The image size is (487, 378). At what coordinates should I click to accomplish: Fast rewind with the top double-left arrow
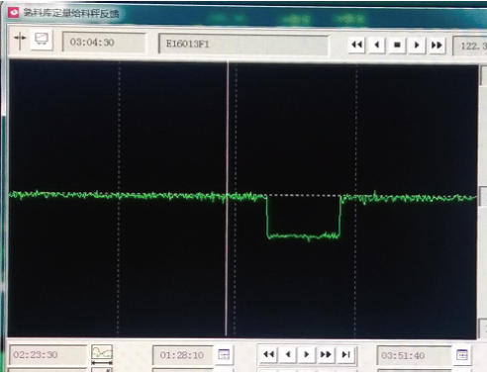coord(357,45)
